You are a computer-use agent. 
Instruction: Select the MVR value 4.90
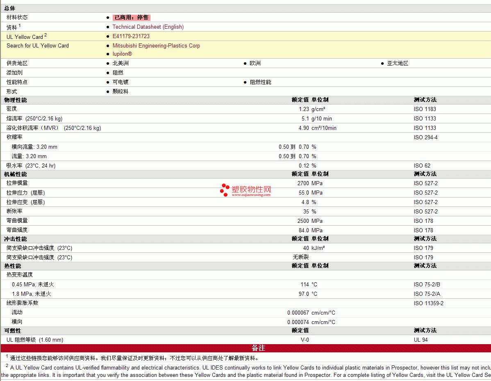304,128
